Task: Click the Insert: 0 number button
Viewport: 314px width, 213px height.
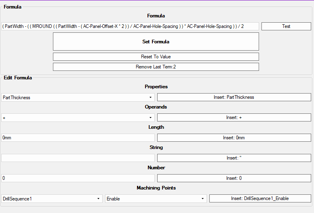Action: pyautogui.click(x=234, y=178)
